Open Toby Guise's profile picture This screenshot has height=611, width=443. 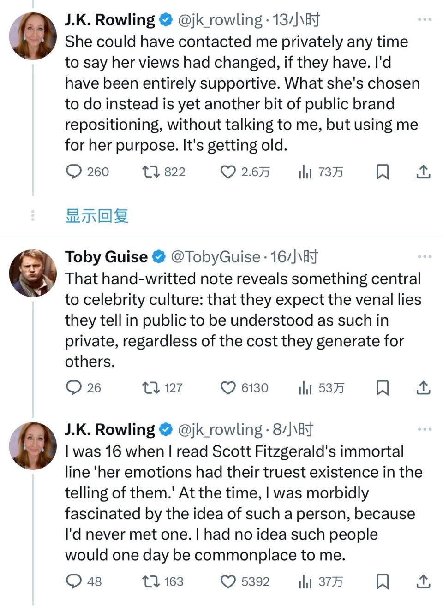click(33, 273)
